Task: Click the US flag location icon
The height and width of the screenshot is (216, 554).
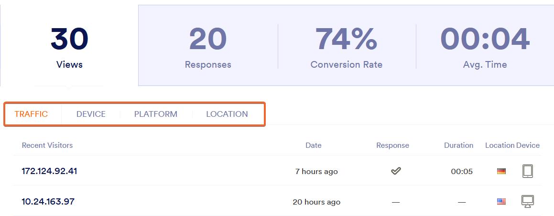Action: 501,202
